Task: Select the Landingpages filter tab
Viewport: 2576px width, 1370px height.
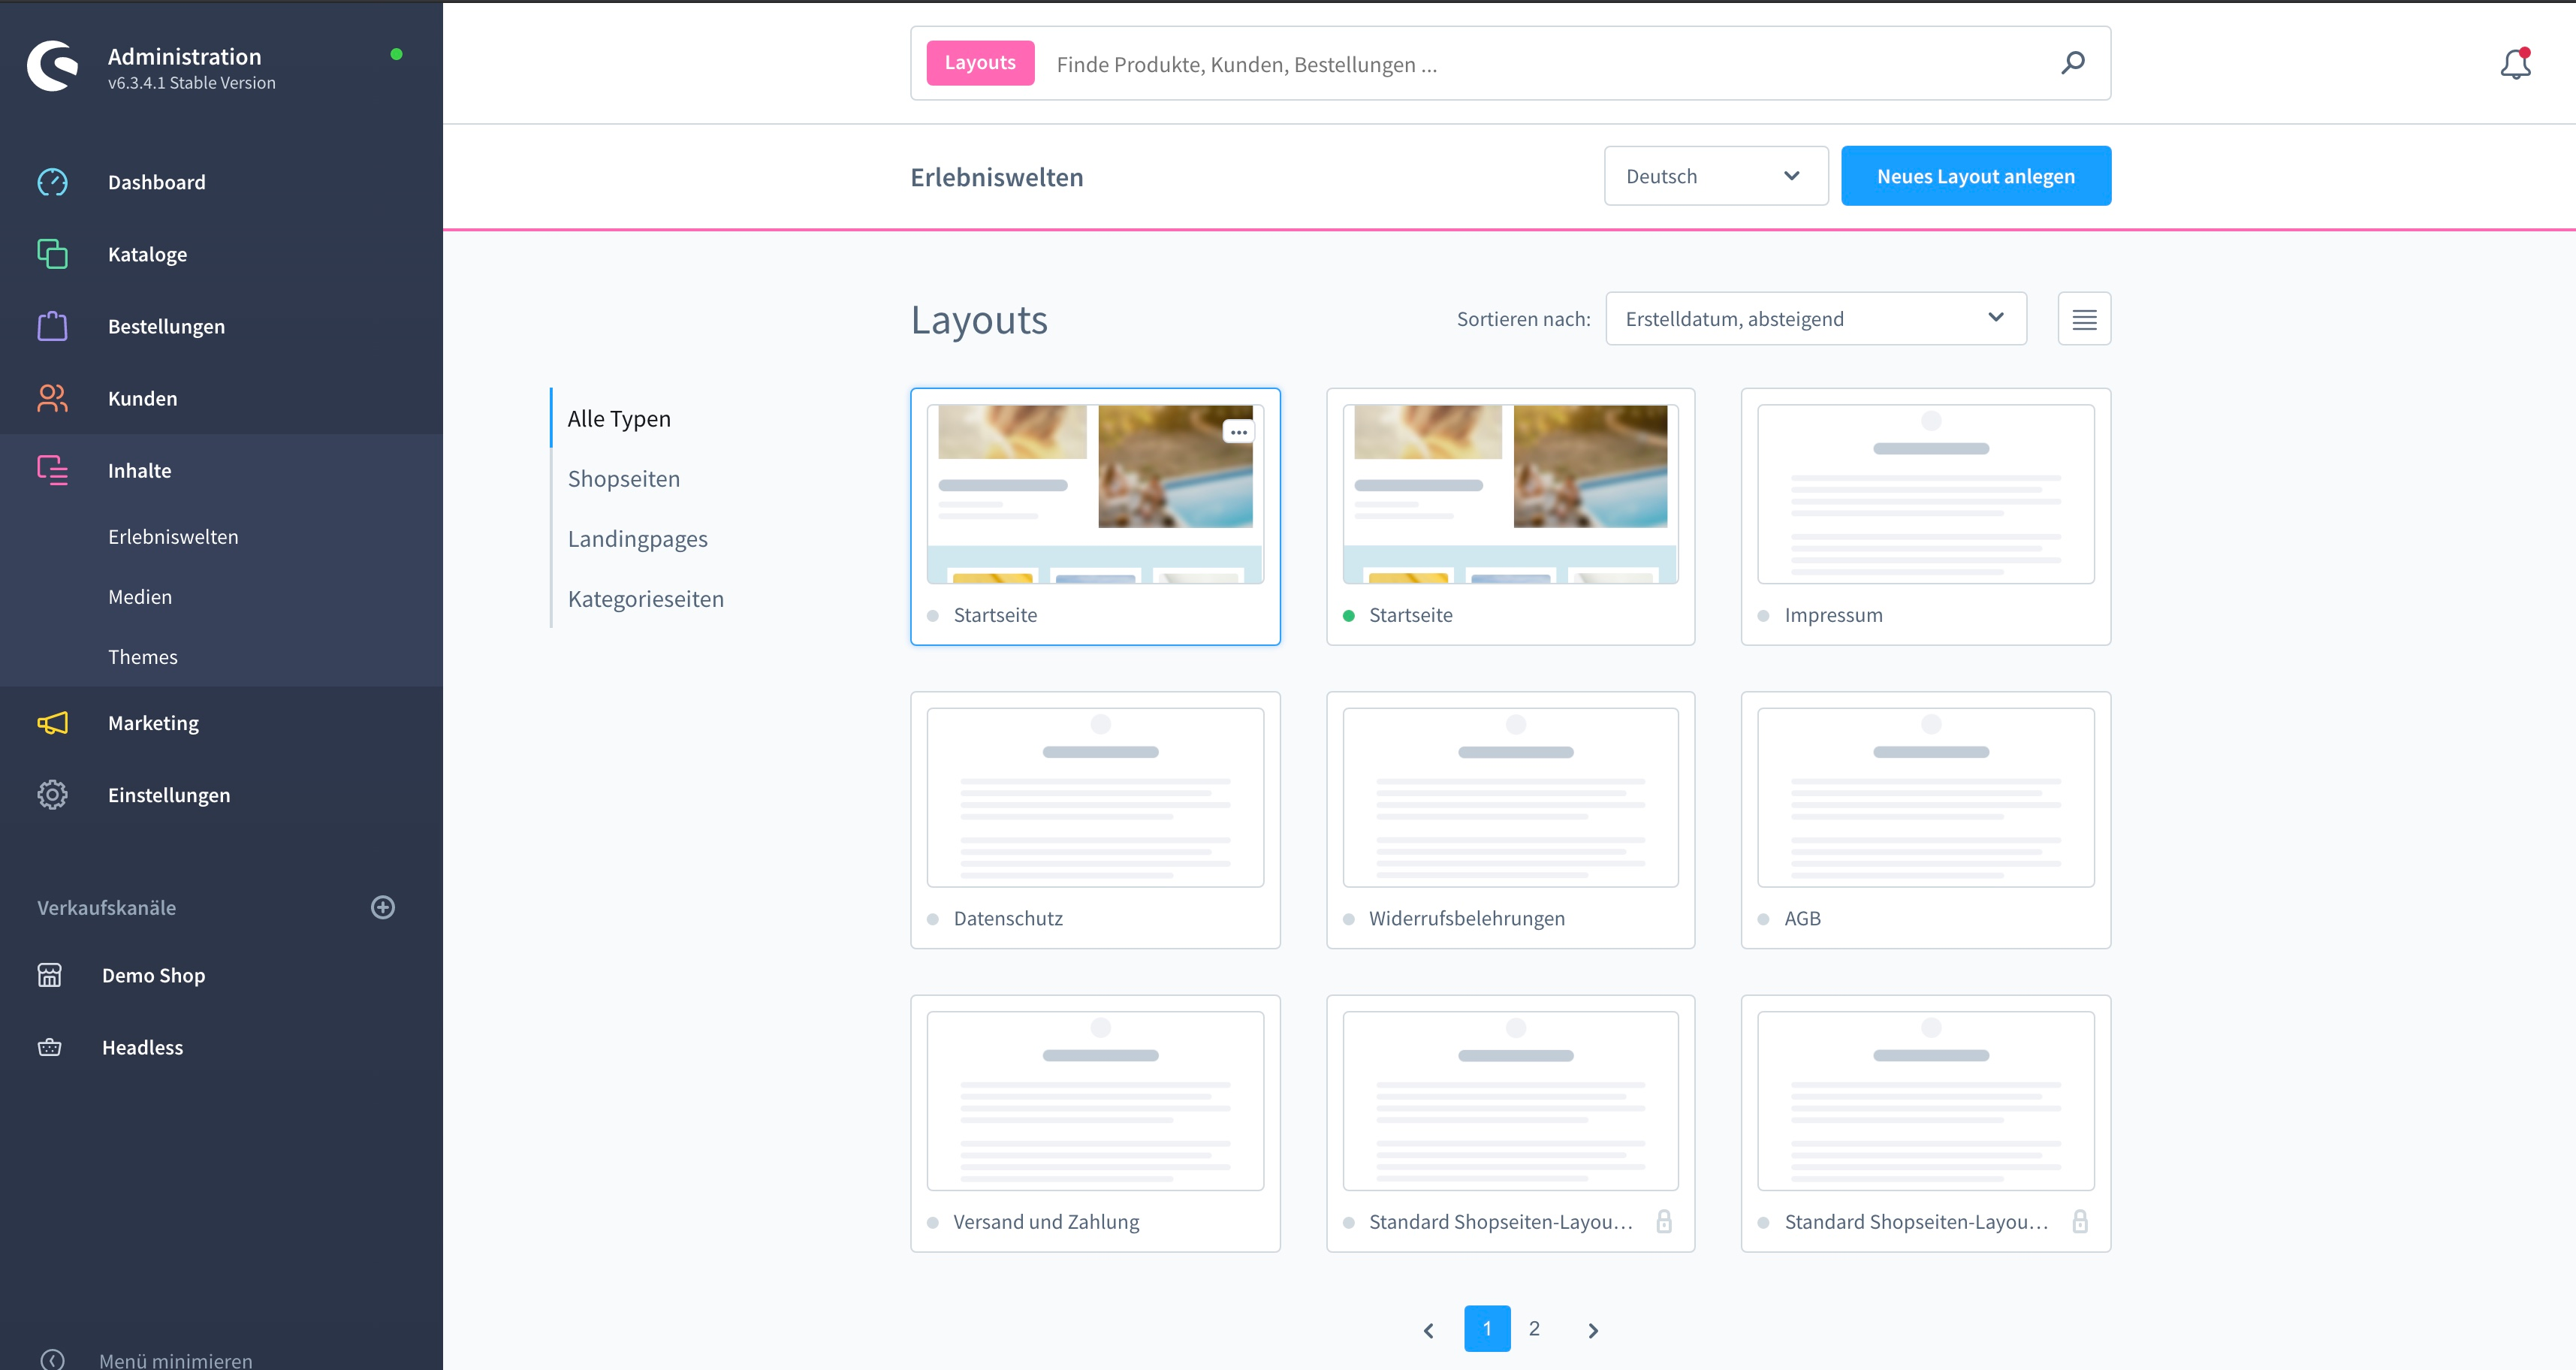Action: tap(638, 538)
